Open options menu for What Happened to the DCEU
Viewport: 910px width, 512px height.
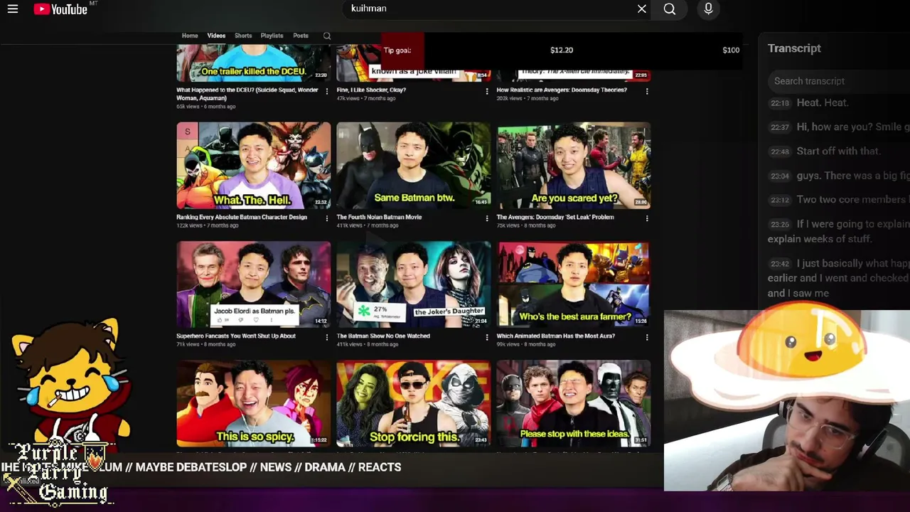pos(327,91)
